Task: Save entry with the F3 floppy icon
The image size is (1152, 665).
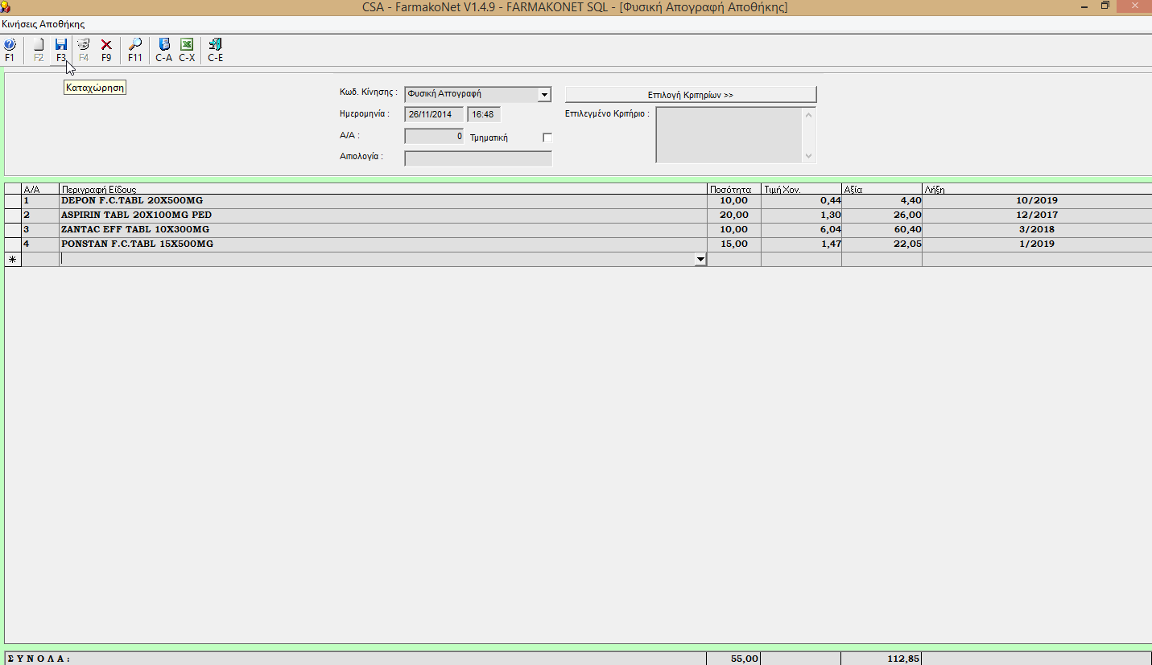Action: [x=61, y=50]
